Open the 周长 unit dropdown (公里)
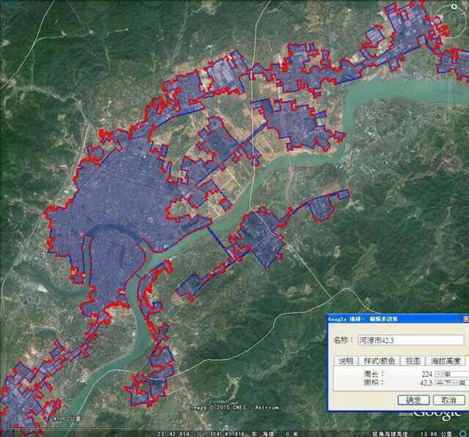The width and height of the screenshot is (469, 437). click(x=451, y=374)
